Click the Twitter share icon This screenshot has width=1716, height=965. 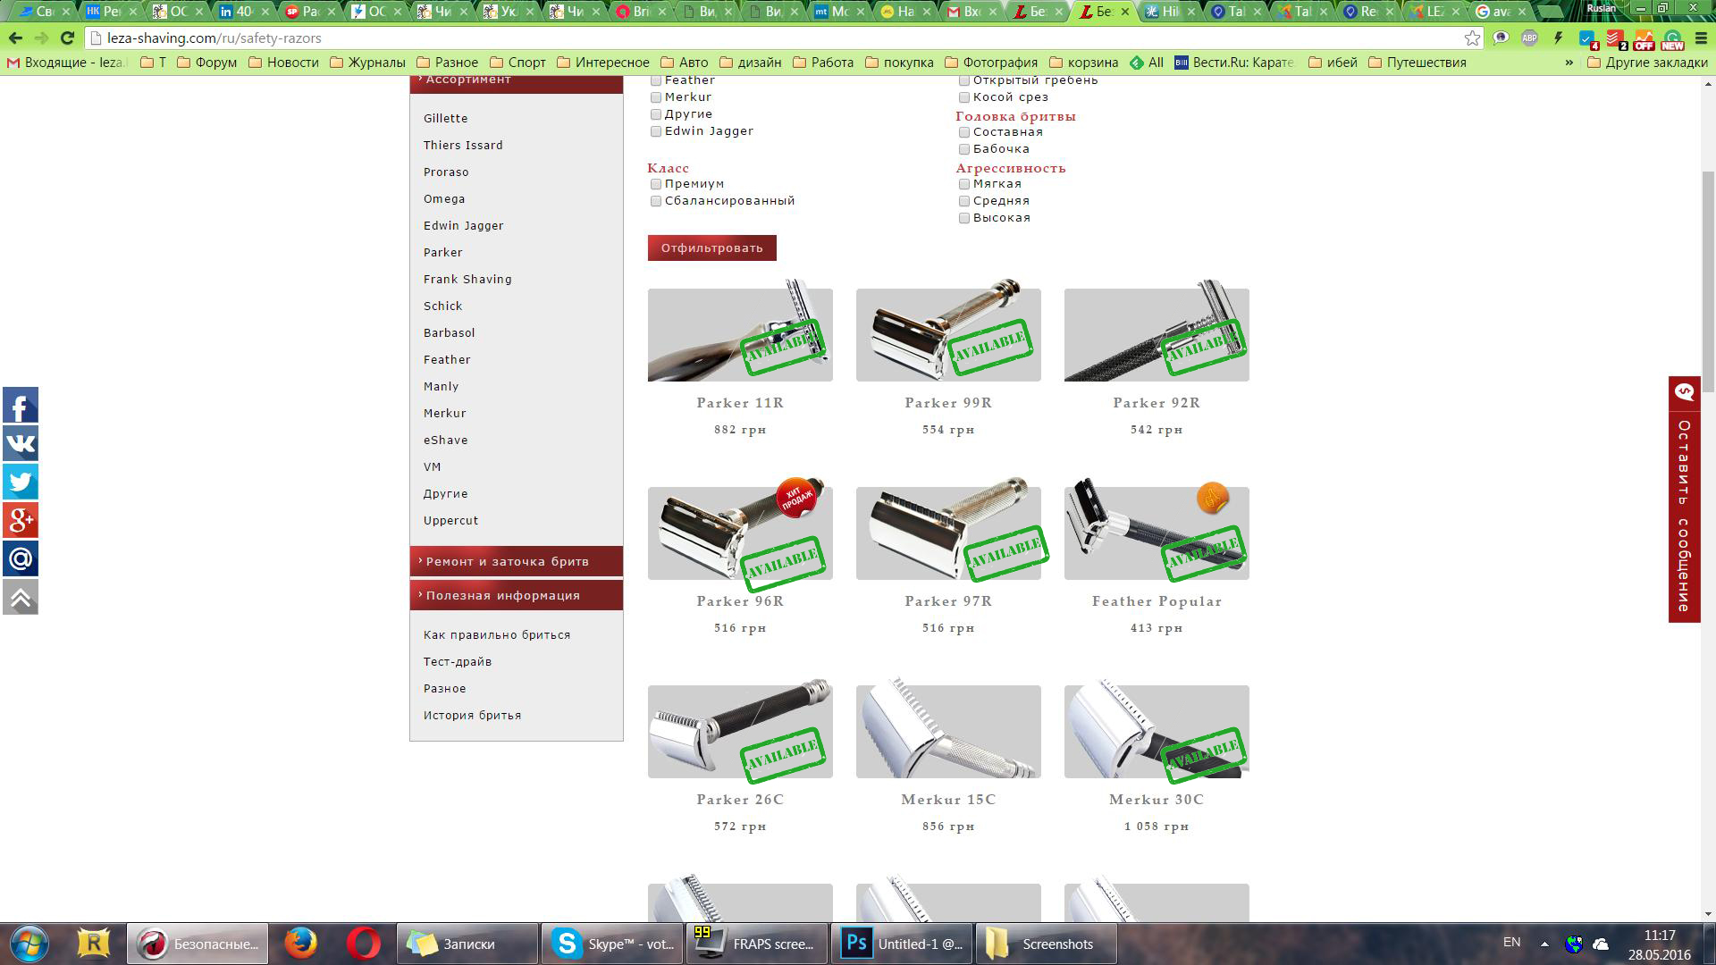[x=21, y=482]
